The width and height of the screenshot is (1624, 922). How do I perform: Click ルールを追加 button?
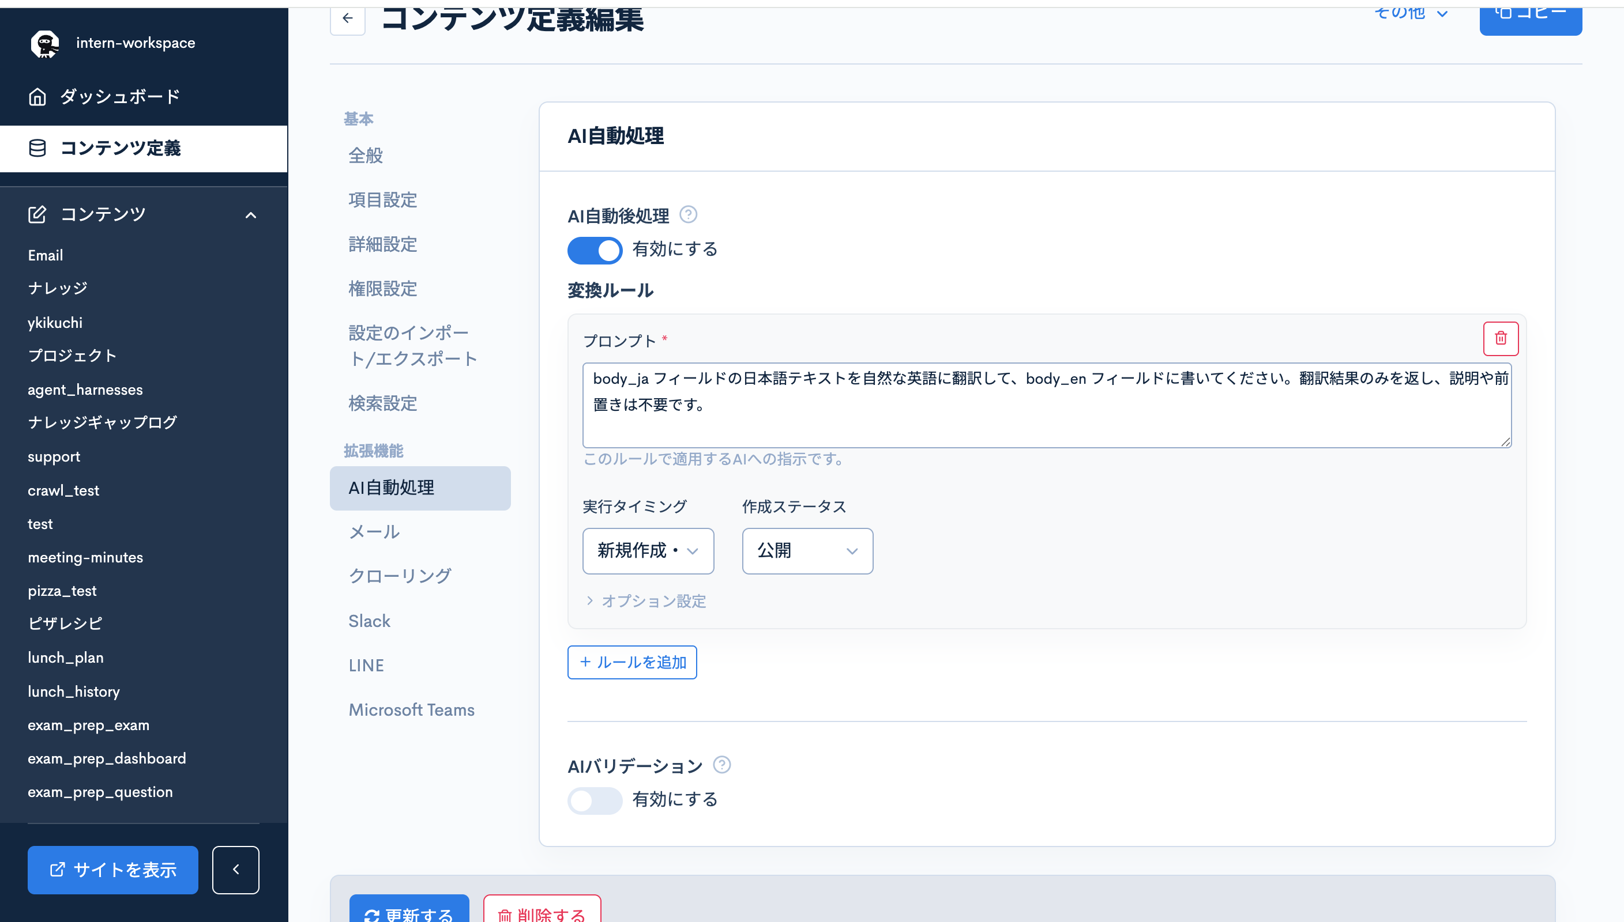click(x=631, y=662)
